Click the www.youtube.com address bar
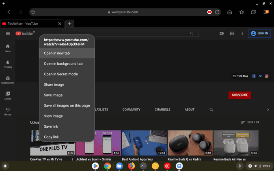The image size is (274, 171). pyautogui.click(x=125, y=12)
